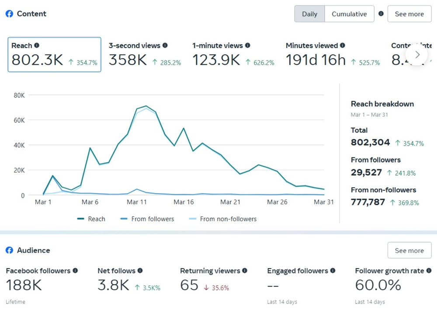Toggle the From non-followers legend swatch

click(x=193, y=219)
